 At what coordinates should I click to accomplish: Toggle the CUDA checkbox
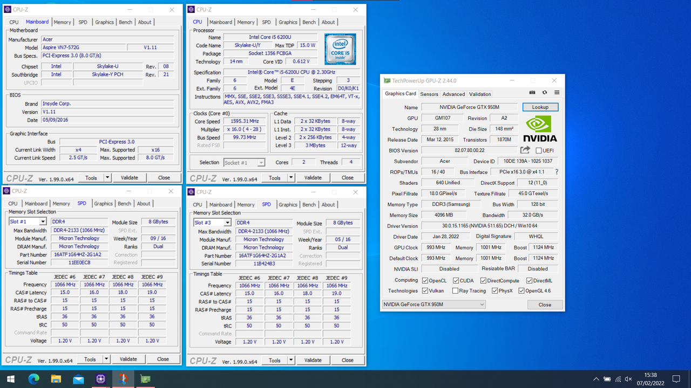point(456,280)
